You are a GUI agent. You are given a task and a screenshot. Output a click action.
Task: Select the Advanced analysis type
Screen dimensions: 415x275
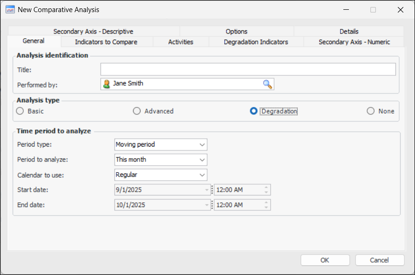[137, 111]
